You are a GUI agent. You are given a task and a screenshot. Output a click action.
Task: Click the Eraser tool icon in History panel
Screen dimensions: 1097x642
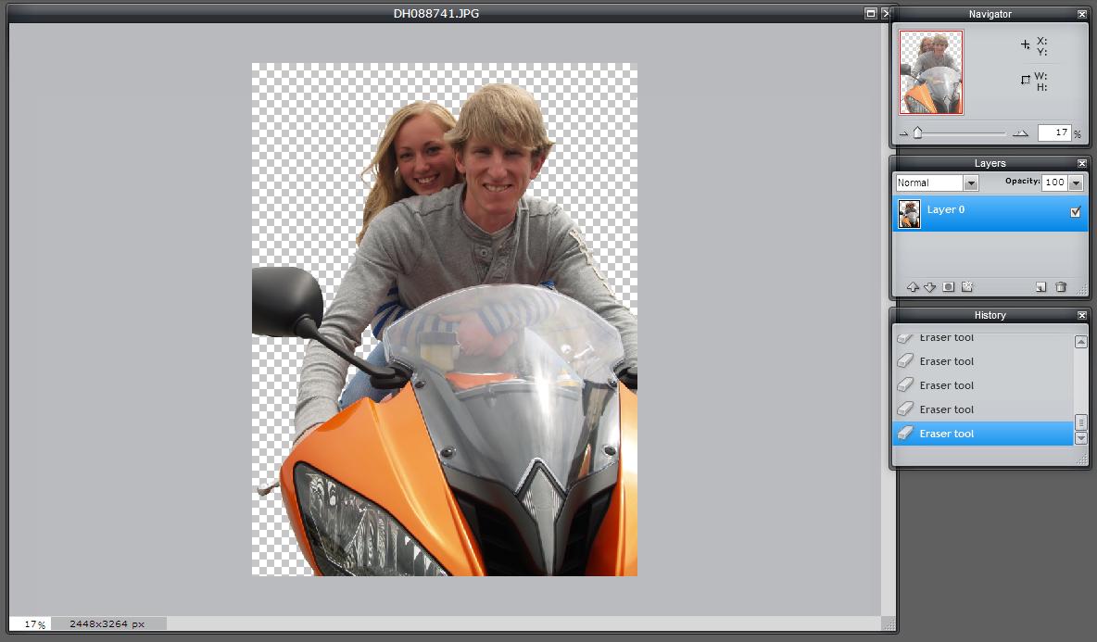905,433
